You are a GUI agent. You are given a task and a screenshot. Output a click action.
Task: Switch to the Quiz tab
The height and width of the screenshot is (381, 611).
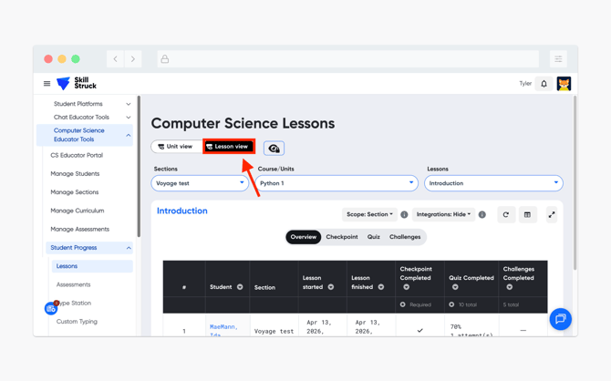374,237
